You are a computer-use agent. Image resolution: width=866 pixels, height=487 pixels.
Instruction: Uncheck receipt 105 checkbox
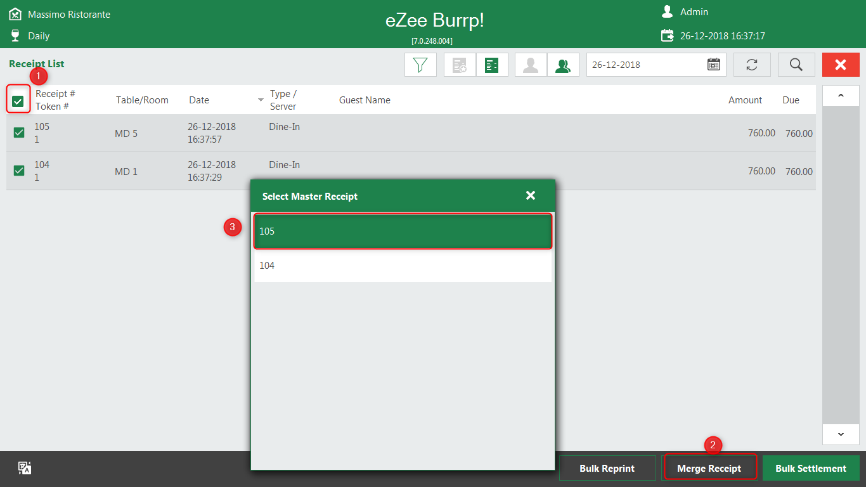click(x=19, y=133)
